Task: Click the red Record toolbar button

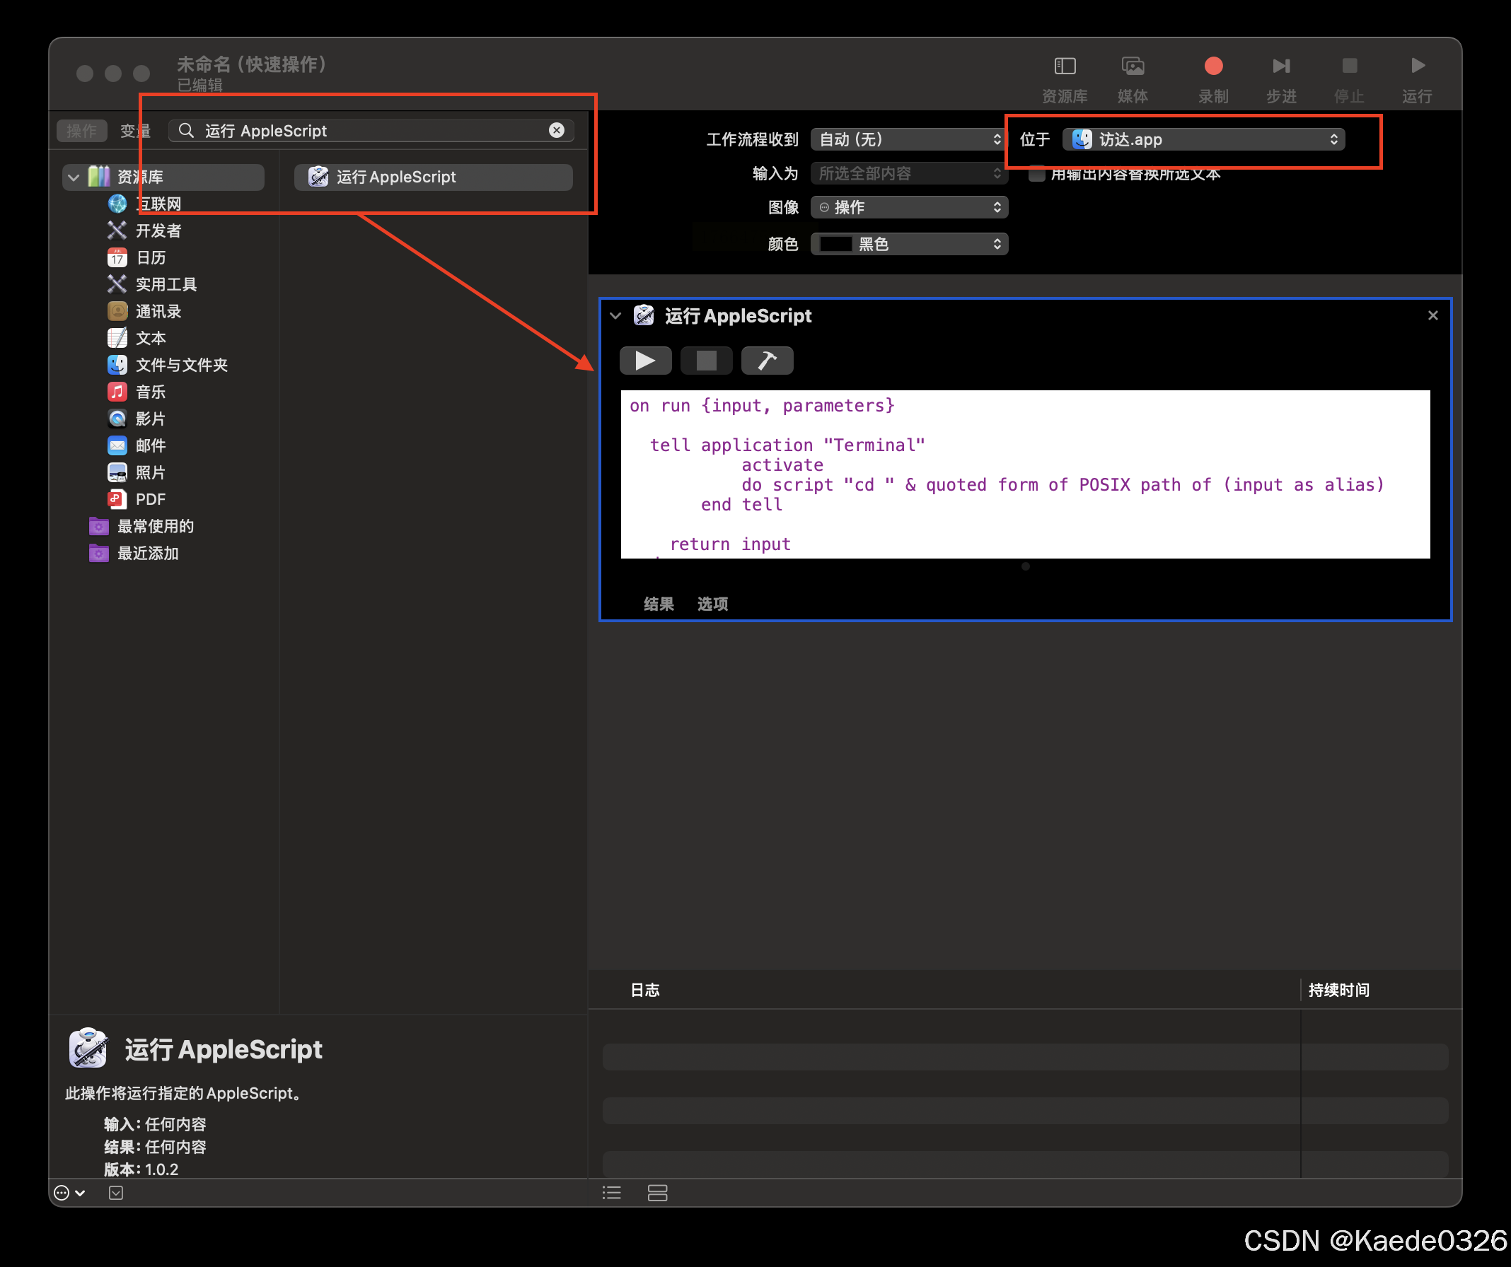Action: click(1213, 67)
